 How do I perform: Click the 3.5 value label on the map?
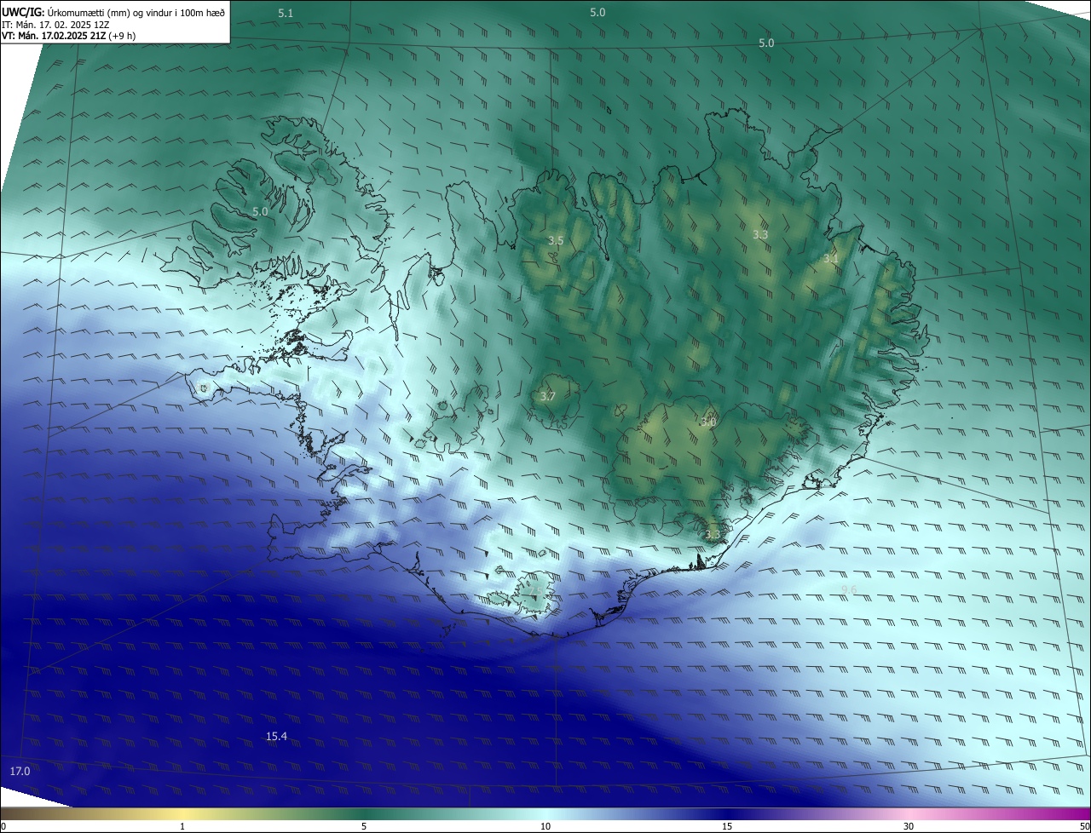tap(556, 241)
